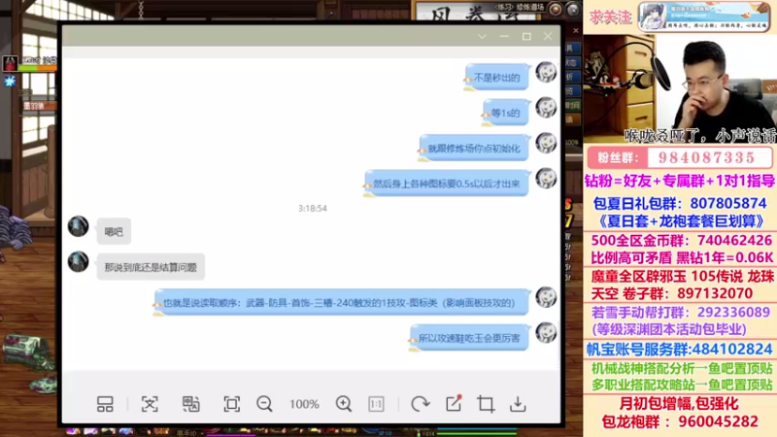Maximize the image viewer window

[526, 37]
